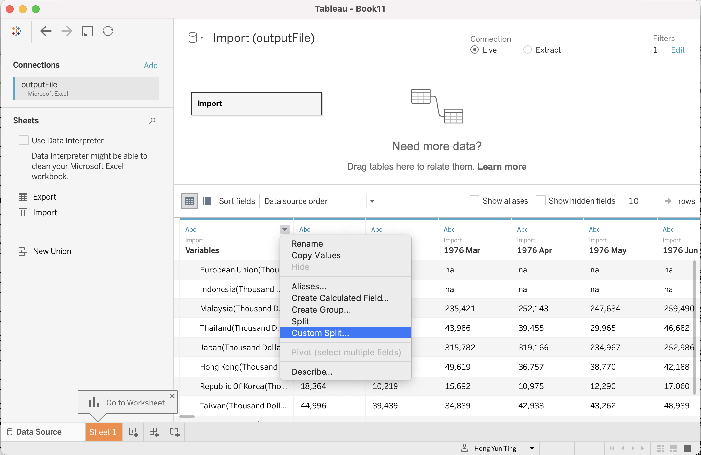Click the Edit filters link

[x=677, y=50]
